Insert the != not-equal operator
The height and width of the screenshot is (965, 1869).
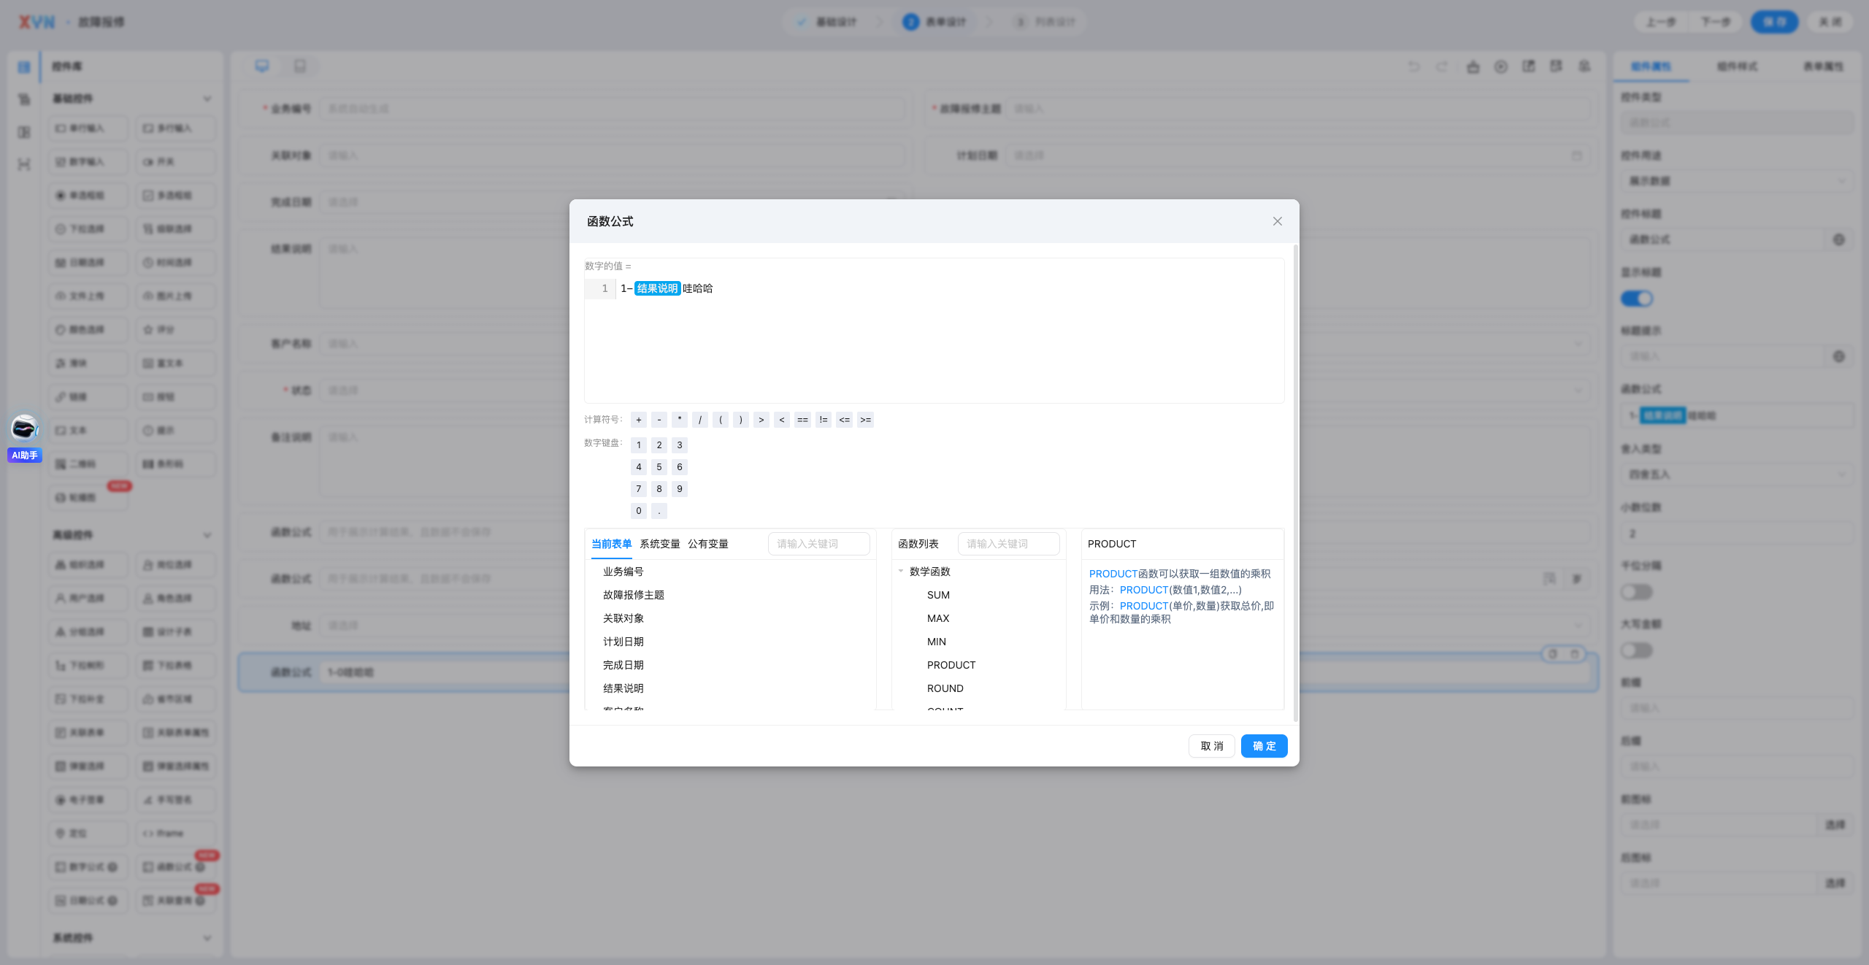pyautogui.click(x=824, y=420)
